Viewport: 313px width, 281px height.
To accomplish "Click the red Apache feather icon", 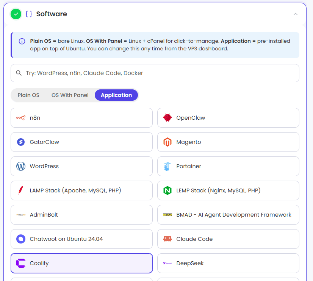I will coord(20,190).
